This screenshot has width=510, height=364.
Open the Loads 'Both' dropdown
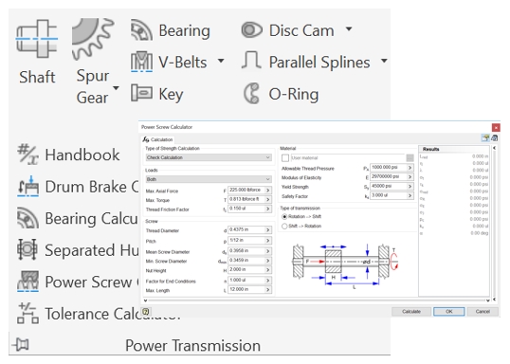coord(209,179)
